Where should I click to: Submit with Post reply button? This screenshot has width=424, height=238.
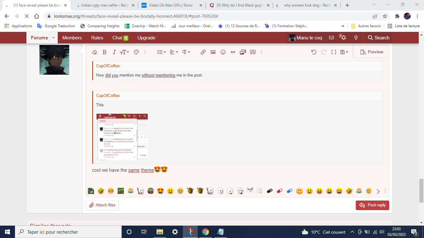pyautogui.click(x=372, y=205)
